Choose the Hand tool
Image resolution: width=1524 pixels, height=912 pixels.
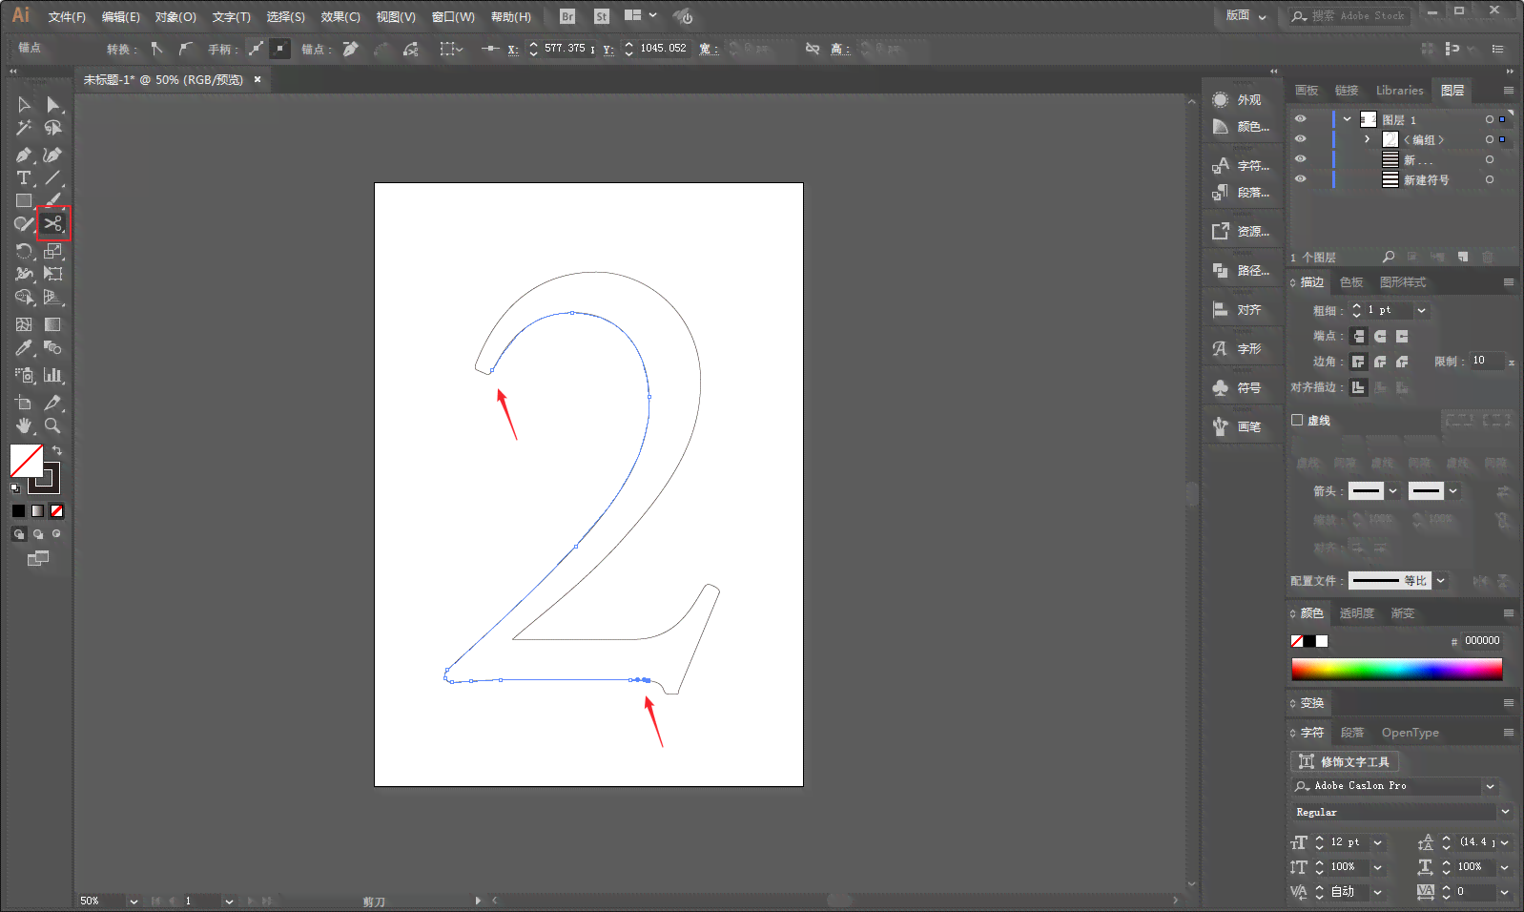click(25, 426)
